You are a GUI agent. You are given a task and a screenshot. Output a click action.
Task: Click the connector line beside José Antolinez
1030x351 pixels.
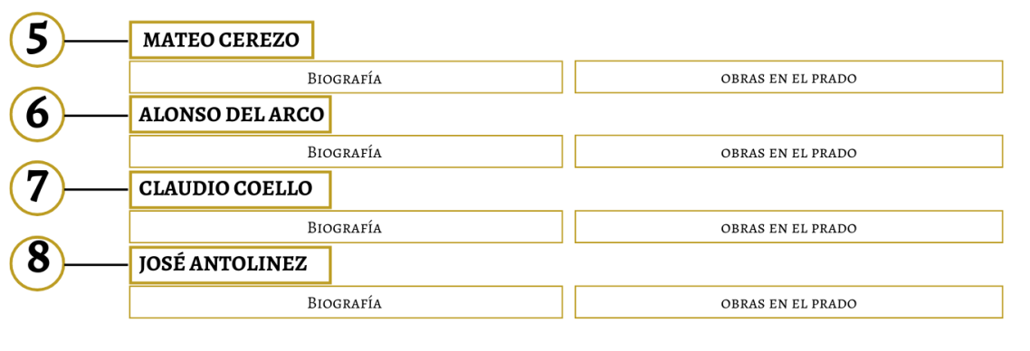click(97, 264)
